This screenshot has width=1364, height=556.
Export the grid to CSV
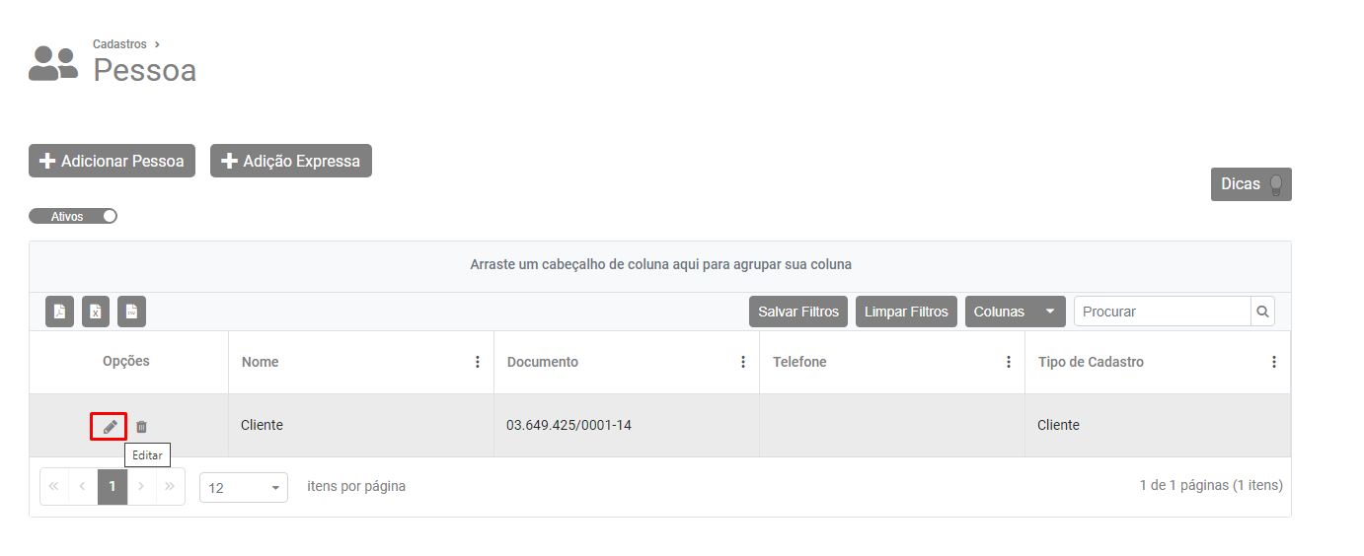pos(131,312)
